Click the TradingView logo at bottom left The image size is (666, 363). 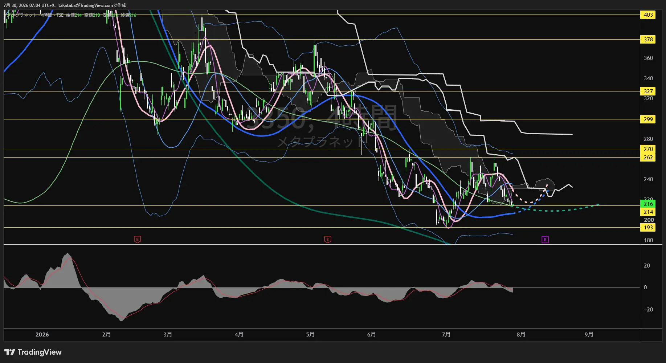point(33,352)
